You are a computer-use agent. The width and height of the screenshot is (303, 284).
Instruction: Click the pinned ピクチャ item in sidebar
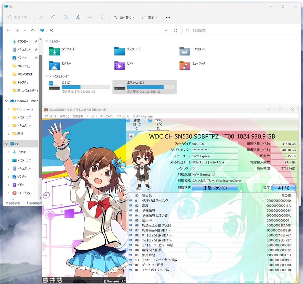[x=22, y=58]
